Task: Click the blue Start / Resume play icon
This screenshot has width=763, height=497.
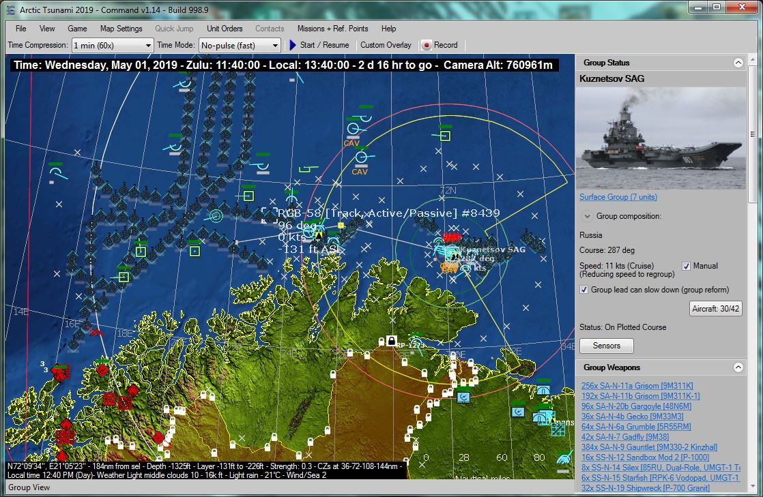Action: [293, 45]
